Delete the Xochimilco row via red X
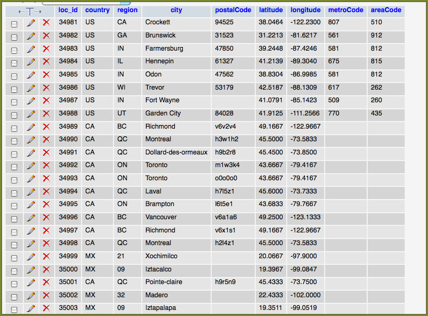428x316 pixels. coord(46,256)
